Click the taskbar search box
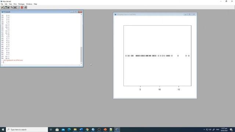This screenshot has height=132, width=235. [x=27, y=129]
